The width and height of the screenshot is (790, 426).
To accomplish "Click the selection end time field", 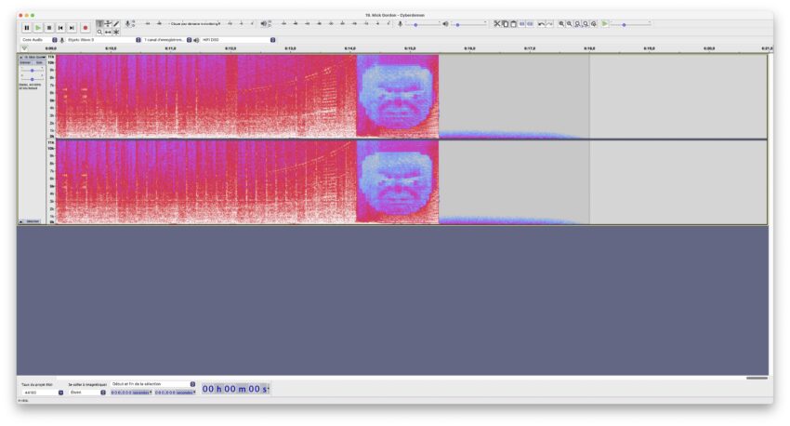I will pos(175,393).
